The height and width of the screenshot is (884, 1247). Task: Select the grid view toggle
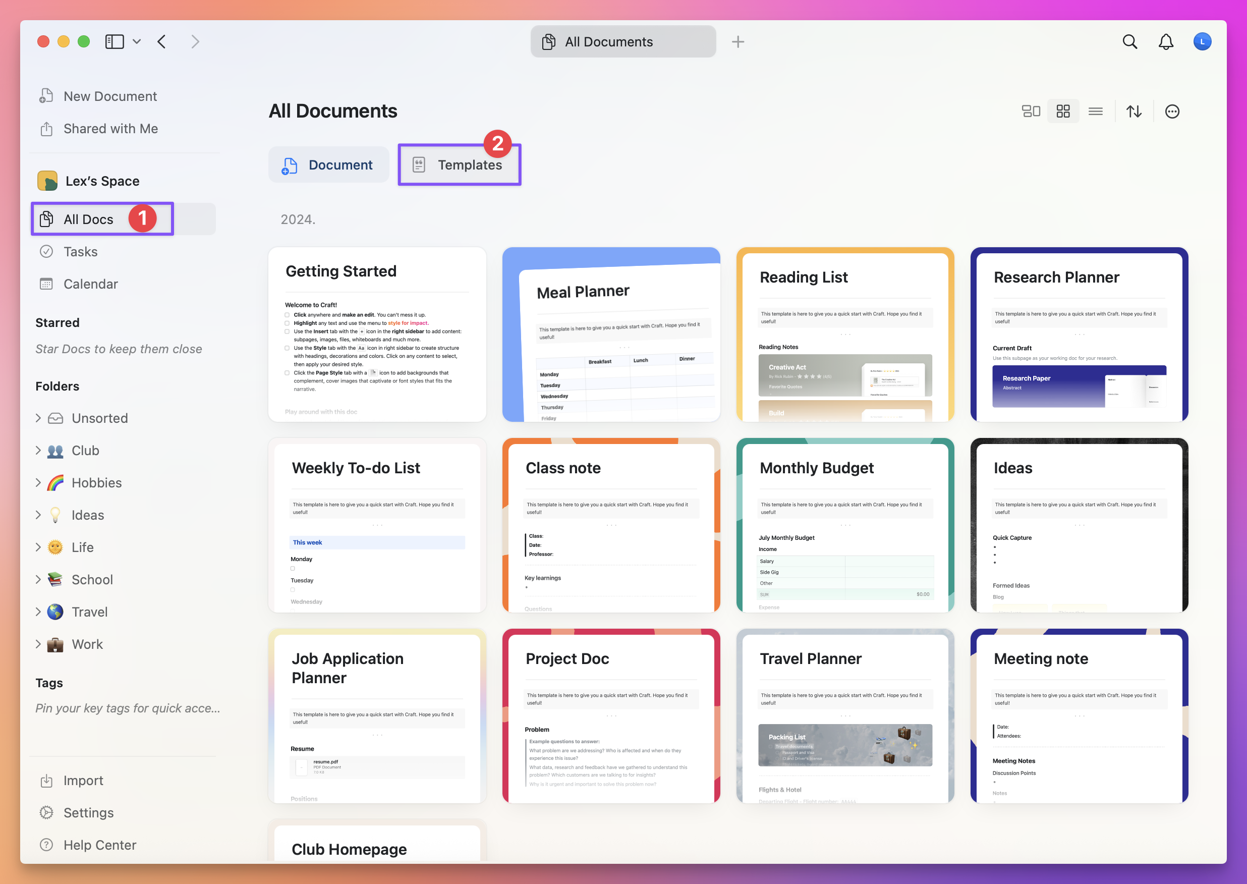point(1063,111)
